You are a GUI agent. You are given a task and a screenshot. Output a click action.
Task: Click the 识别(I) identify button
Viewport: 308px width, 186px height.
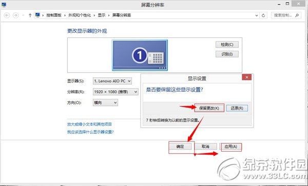click(x=227, y=54)
